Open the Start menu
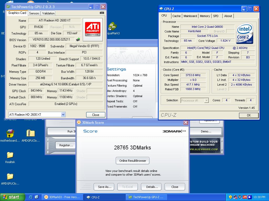Viewport: 269px width, 201px height. 12,197
